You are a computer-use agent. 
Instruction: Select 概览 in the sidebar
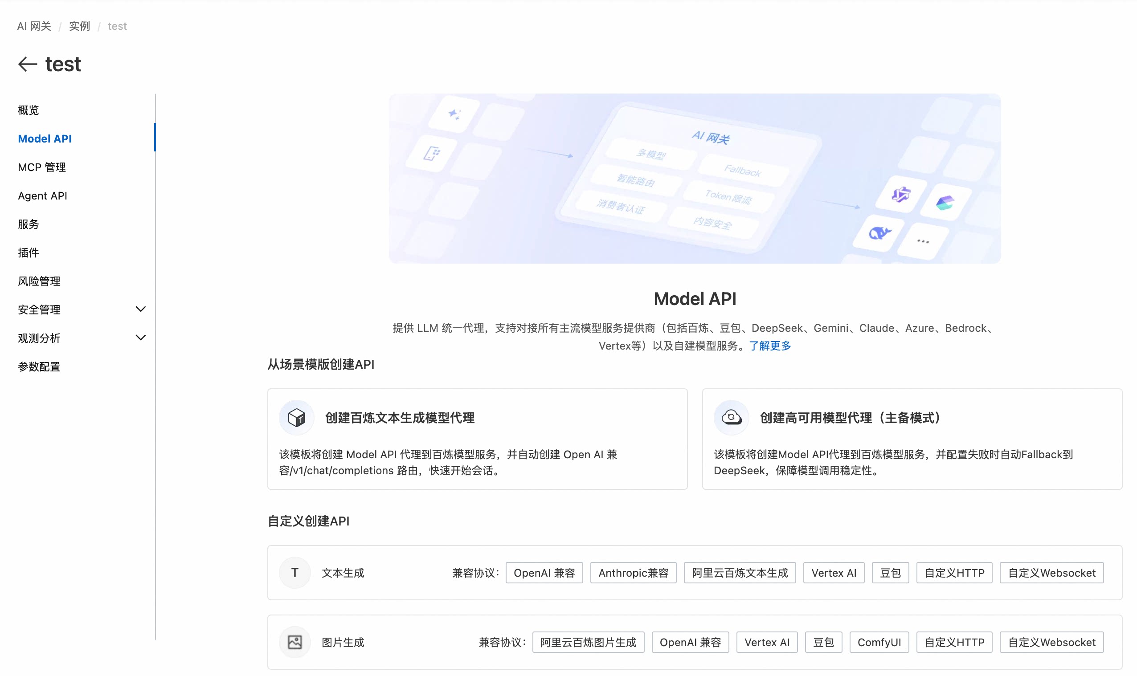point(28,110)
